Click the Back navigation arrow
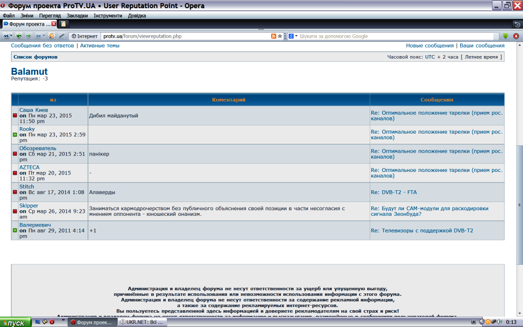523x327 pixels. pos(19,36)
